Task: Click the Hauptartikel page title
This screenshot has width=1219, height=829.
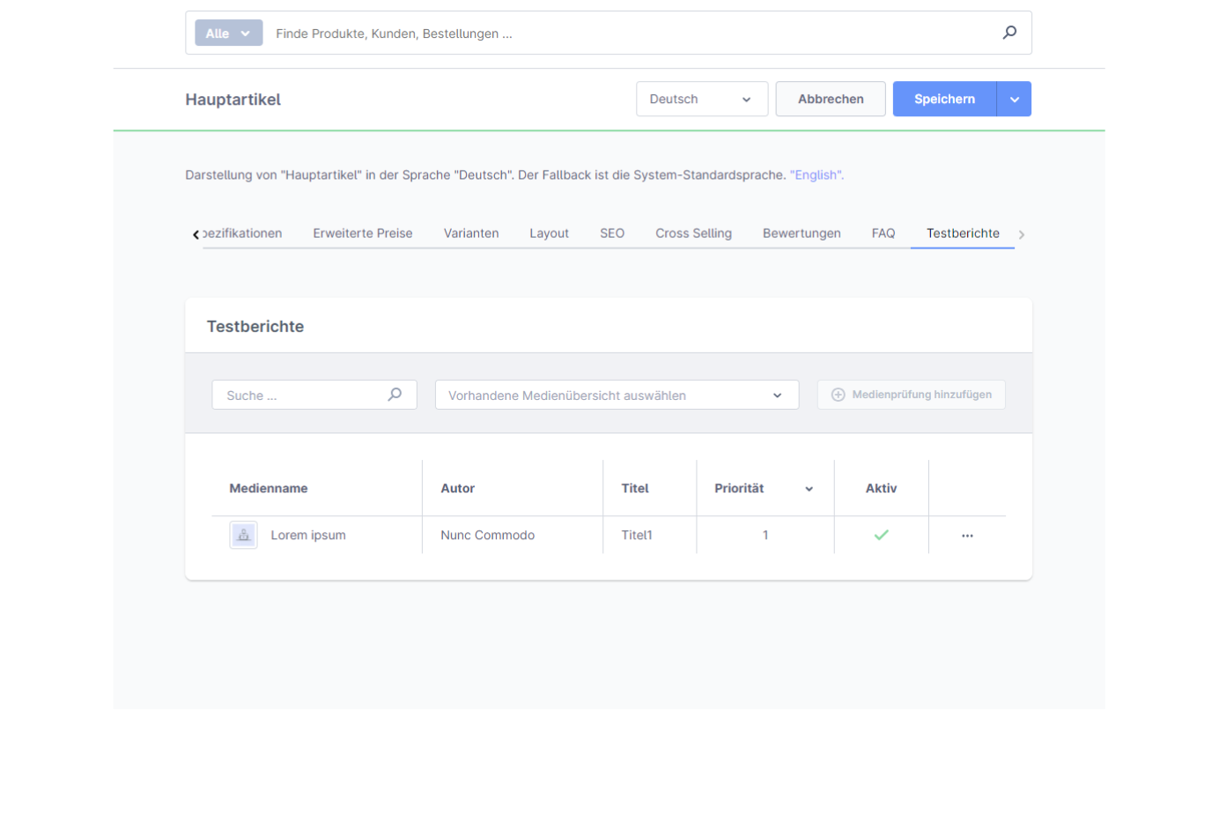Action: [233, 100]
